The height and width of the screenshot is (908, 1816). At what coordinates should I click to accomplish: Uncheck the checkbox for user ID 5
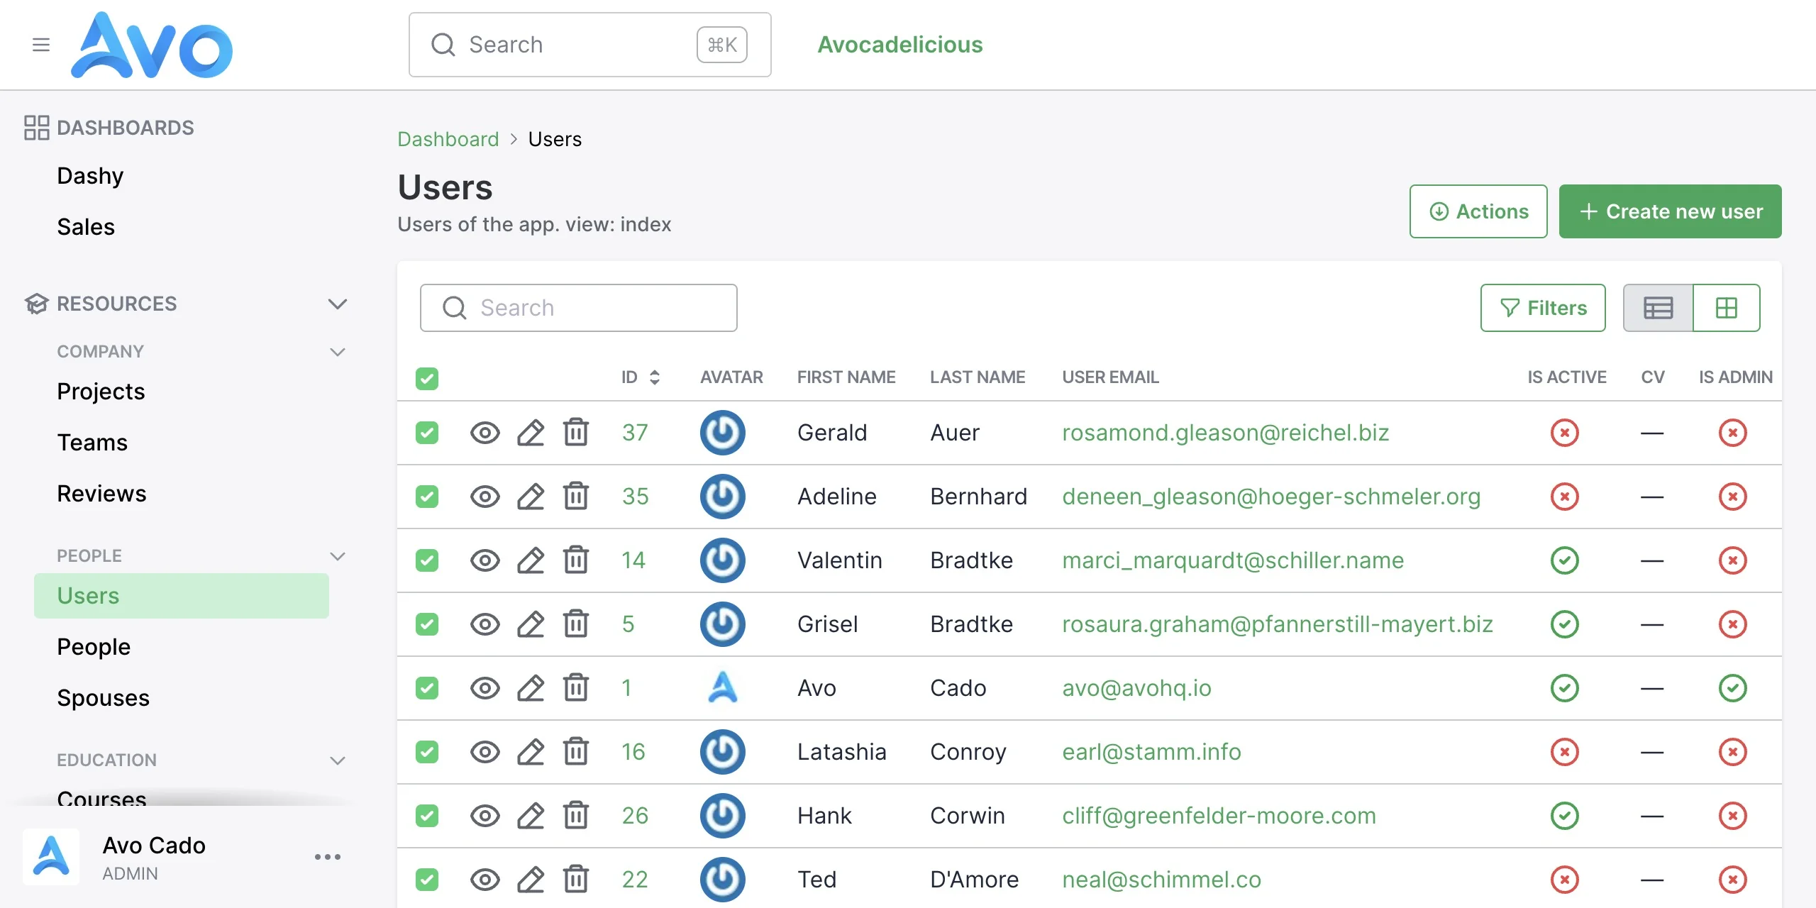tap(427, 624)
